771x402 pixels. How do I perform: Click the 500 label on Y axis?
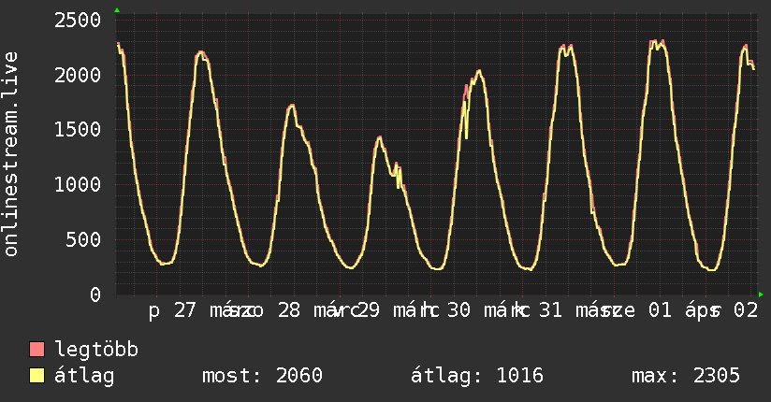click(84, 240)
